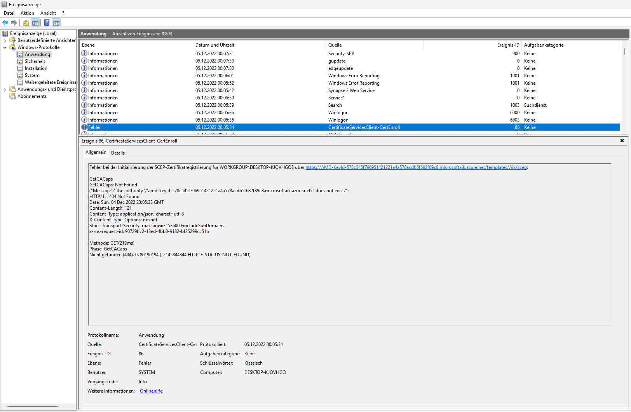Screen dimensions: 631x412
Task: Click the blue Back arrow in toolbar
Action: click(x=5, y=23)
